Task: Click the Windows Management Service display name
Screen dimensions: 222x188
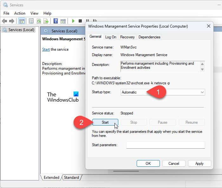Action: pyautogui.click(x=144, y=55)
